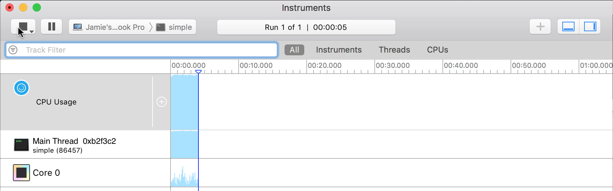Add an instrument with the plus button
This screenshot has width=613, height=191.
coord(540,26)
